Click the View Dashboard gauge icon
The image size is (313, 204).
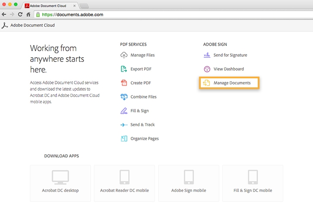tap(207, 69)
